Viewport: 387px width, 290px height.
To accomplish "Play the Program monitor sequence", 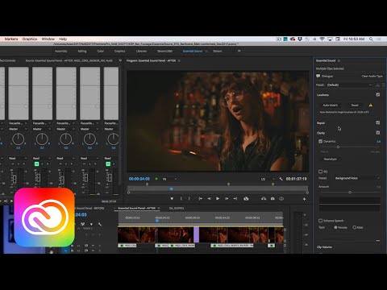I will click(x=218, y=199).
